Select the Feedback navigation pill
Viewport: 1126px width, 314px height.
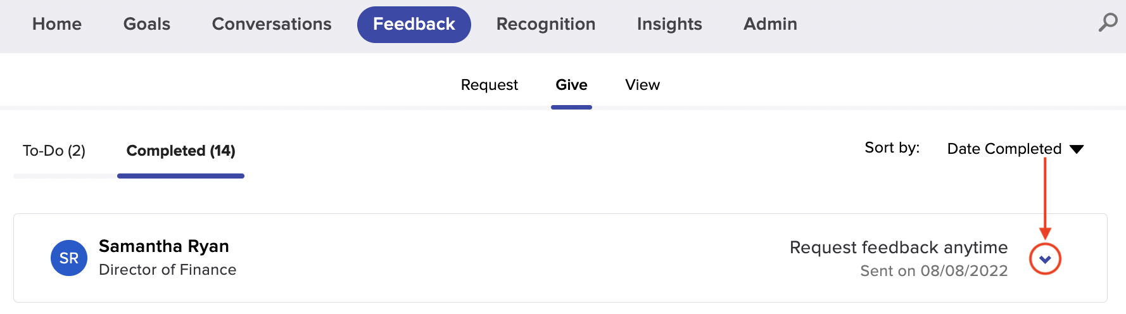[x=414, y=24]
